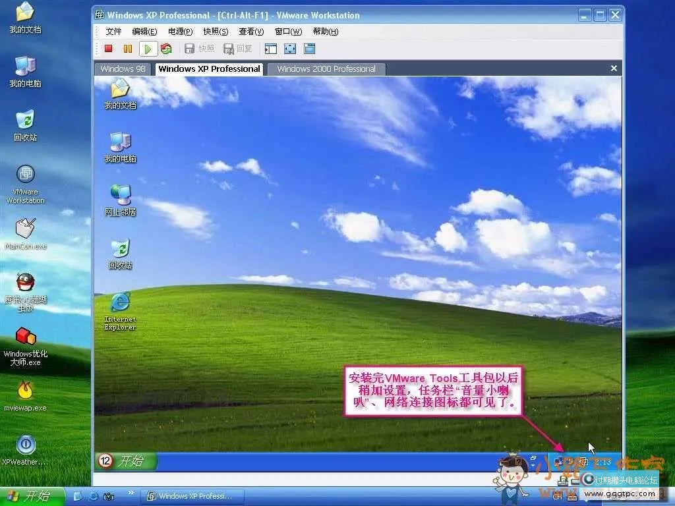Viewport: 675px width, 506px height.
Task: Switch to the Windows 2000 Professional tab
Action: click(326, 69)
